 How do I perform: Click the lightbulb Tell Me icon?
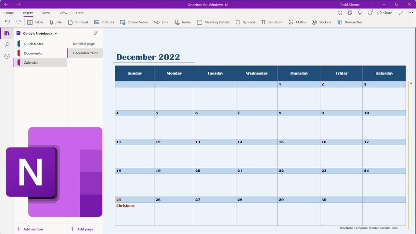click(x=360, y=13)
